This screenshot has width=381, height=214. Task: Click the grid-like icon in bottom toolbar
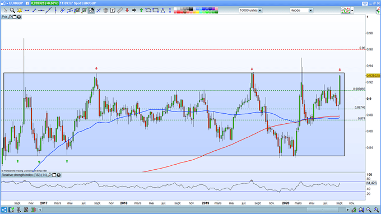click(26, 210)
